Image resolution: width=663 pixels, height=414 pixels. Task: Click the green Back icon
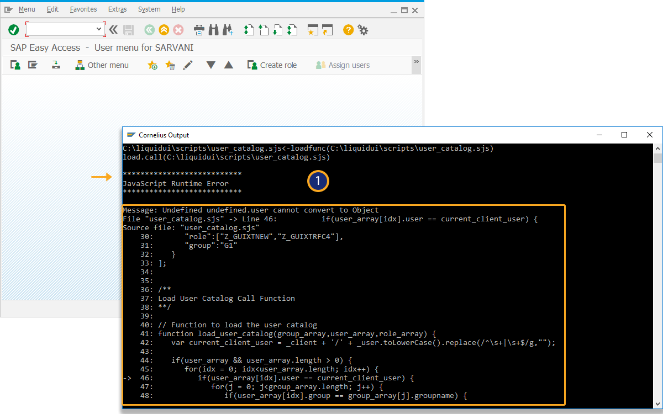click(149, 30)
